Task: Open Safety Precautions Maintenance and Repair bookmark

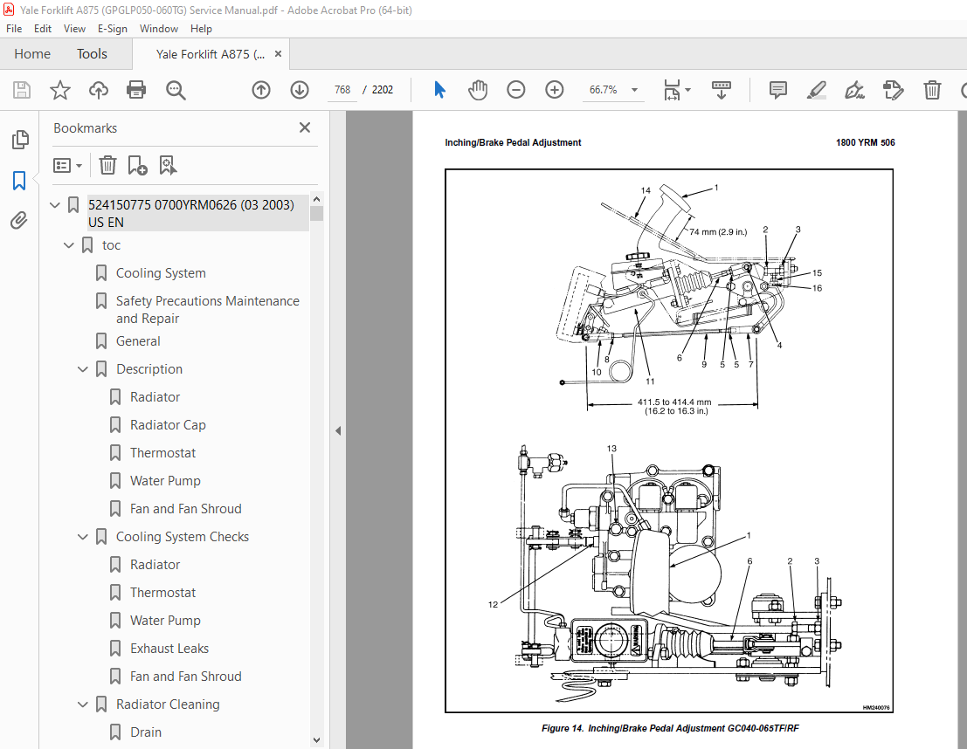Action: [x=208, y=309]
